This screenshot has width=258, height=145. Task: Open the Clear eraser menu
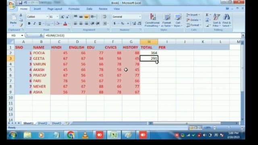coord(208,25)
